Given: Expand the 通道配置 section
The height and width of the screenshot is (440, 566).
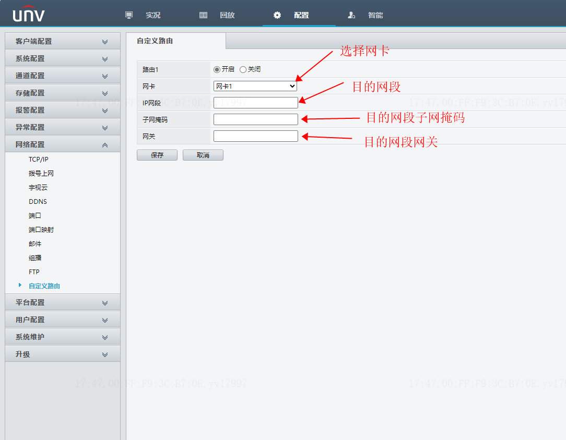Looking at the screenshot, I should point(63,76).
